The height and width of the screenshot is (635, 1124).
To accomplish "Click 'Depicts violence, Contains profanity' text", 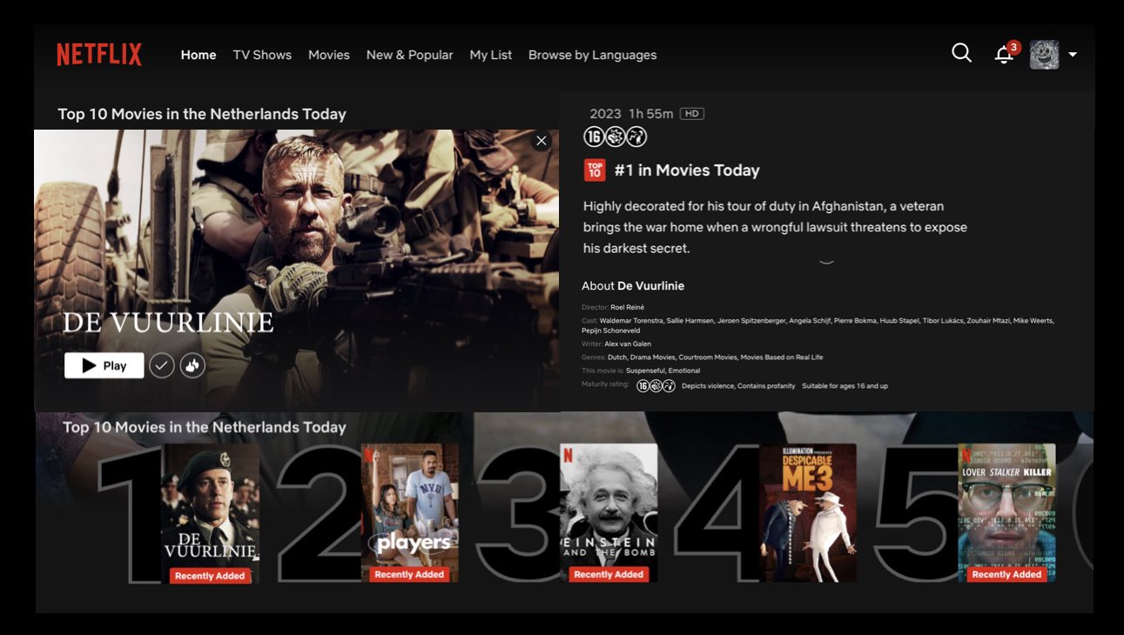I will click(738, 386).
